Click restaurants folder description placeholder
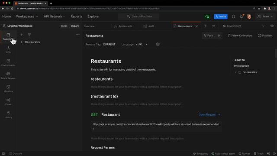Screen dimensions: 277x156 (136, 87)
